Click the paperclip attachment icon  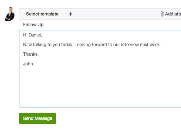pos(162,14)
